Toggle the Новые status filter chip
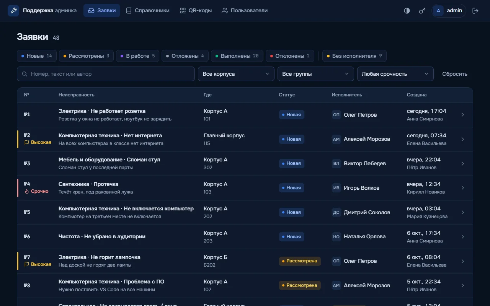The image size is (490, 306). [x=37, y=56]
